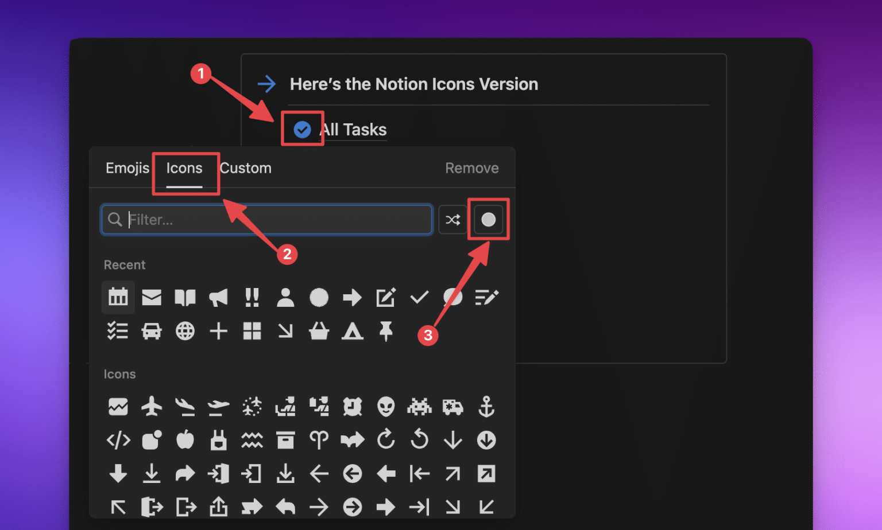Image resolution: width=882 pixels, height=530 pixels.
Task: Select the code brackets icon
Action: 118,441
